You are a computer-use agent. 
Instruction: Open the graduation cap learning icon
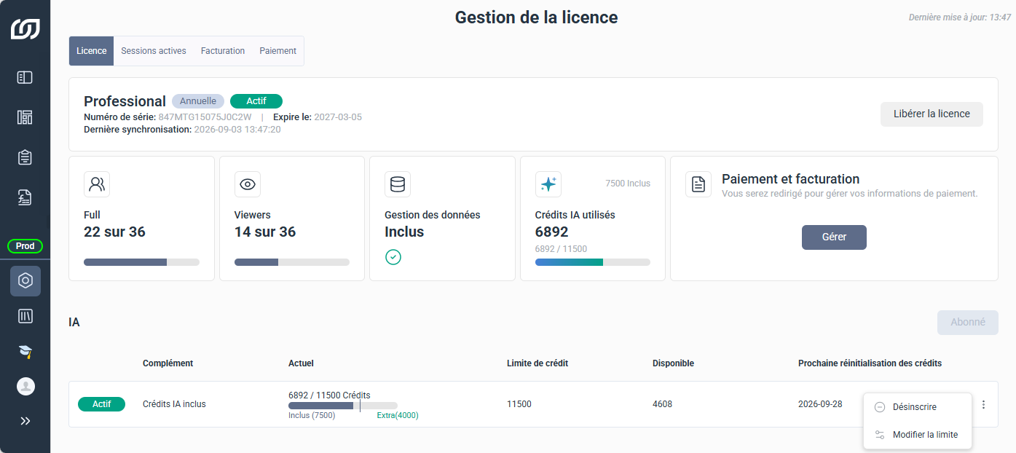tap(25, 352)
